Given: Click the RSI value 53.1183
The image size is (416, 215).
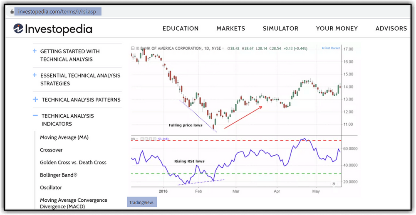Looking at the screenshot, I should pyautogui.click(x=163, y=139).
